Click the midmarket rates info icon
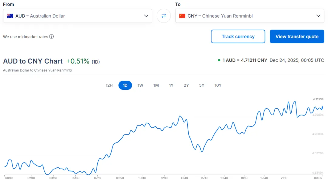 tap(52, 37)
